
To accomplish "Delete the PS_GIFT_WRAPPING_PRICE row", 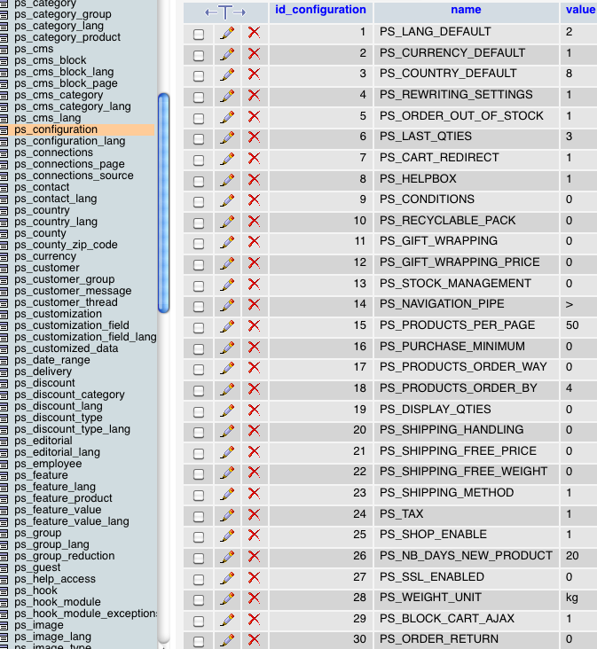I will point(255,263).
